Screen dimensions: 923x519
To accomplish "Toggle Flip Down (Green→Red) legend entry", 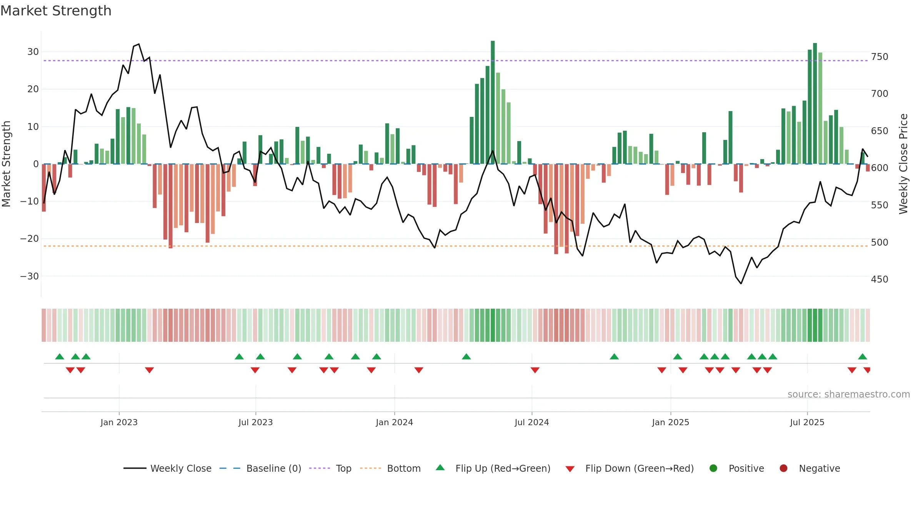I will pos(630,468).
